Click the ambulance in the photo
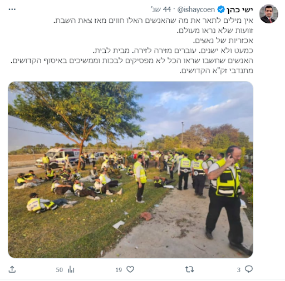 click(x=59, y=158)
